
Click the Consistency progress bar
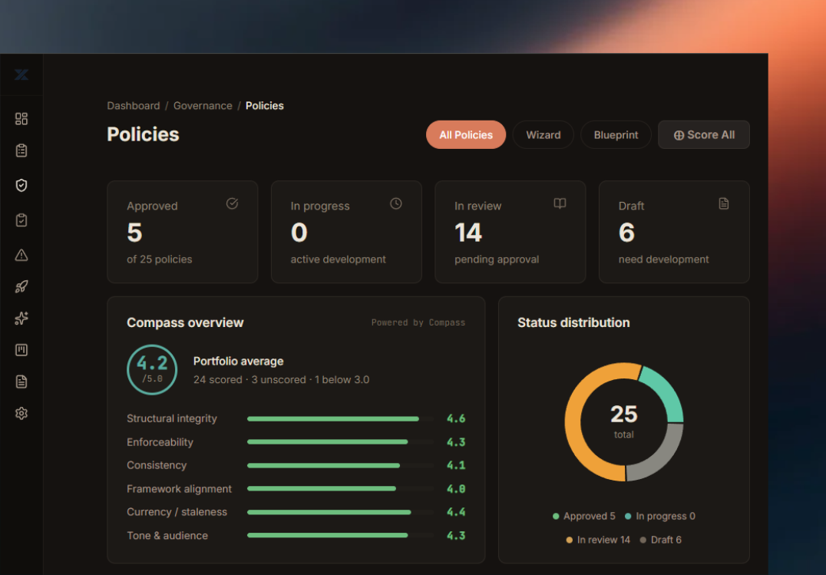point(340,465)
